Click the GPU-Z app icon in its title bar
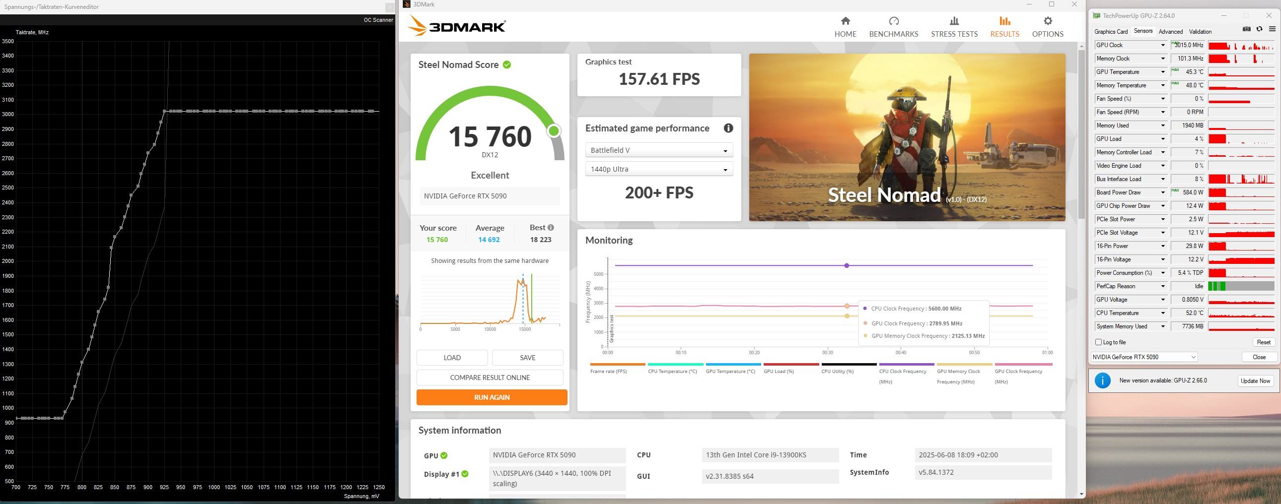The image size is (1281, 504). point(1096,15)
